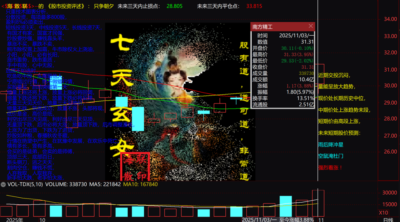Select the 成交额 10.4亿 row

tap(283, 79)
